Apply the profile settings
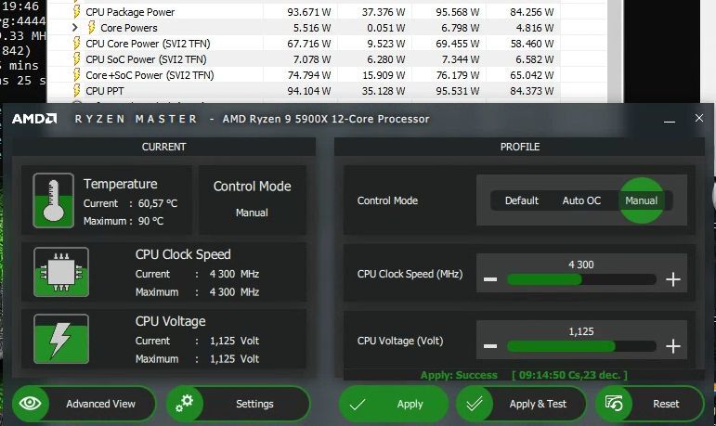Screen dimensions: 716x426 393,404
